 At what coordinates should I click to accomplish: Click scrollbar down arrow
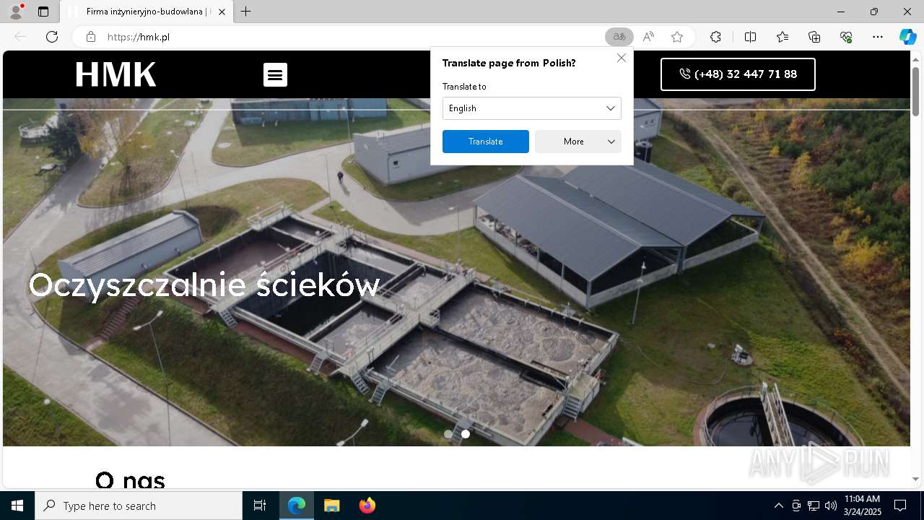[915, 479]
